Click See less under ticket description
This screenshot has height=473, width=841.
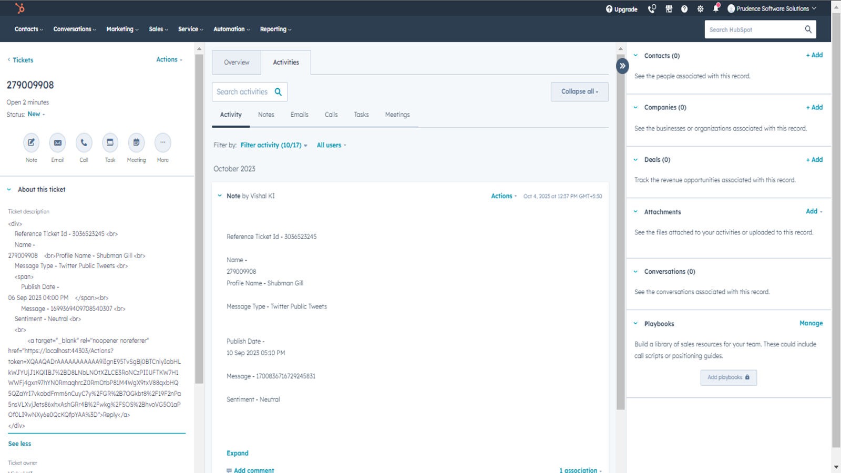(19, 444)
